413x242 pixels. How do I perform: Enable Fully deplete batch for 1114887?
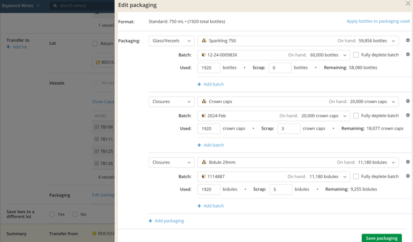click(356, 177)
